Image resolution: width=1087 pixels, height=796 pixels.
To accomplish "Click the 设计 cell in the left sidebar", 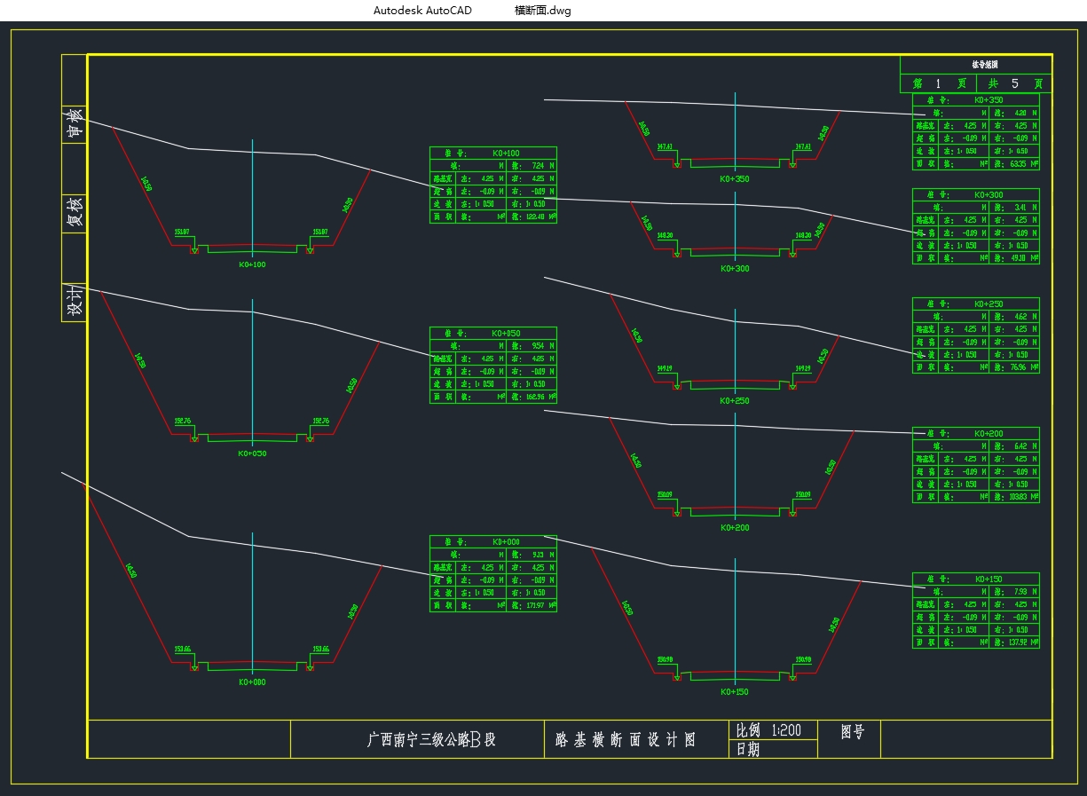I will (x=75, y=301).
